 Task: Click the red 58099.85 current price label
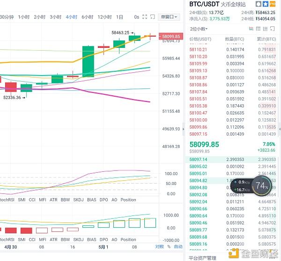[170, 36]
